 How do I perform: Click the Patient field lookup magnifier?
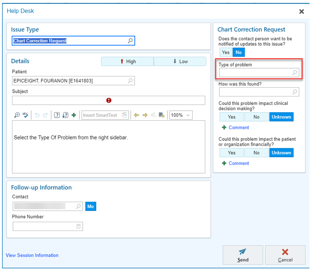[130, 81]
